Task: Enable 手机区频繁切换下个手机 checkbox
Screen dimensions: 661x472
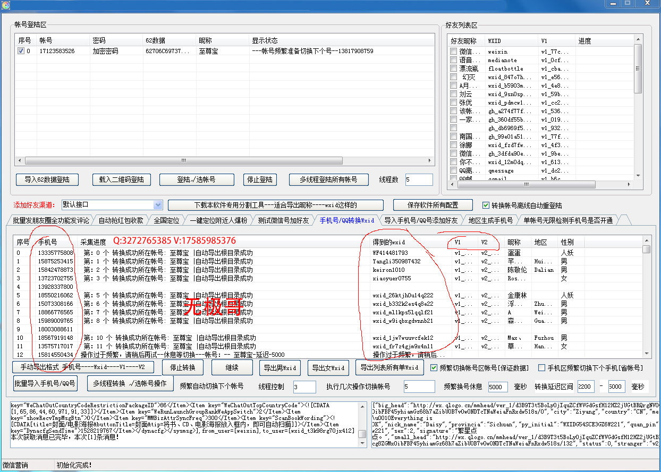Action: 541,368
